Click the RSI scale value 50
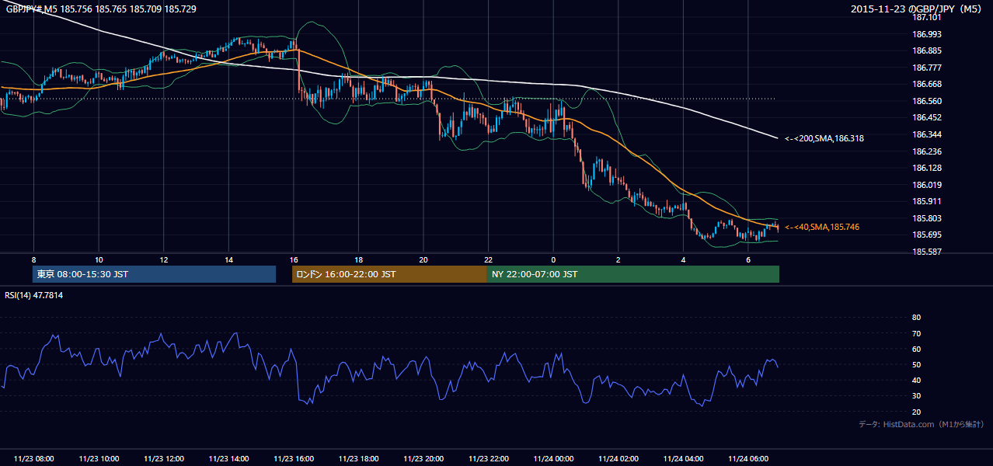 pyautogui.click(x=916, y=364)
